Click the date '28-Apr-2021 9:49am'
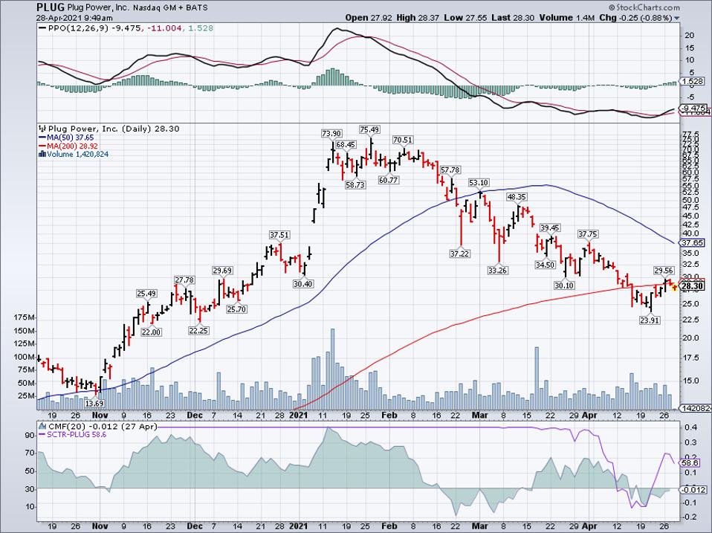The image size is (712, 533). pos(74,18)
